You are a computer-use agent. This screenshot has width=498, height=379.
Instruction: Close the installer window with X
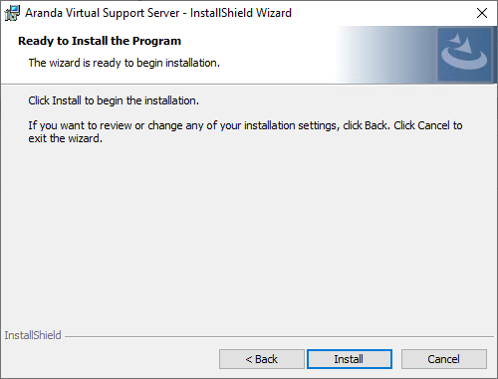click(482, 13)
